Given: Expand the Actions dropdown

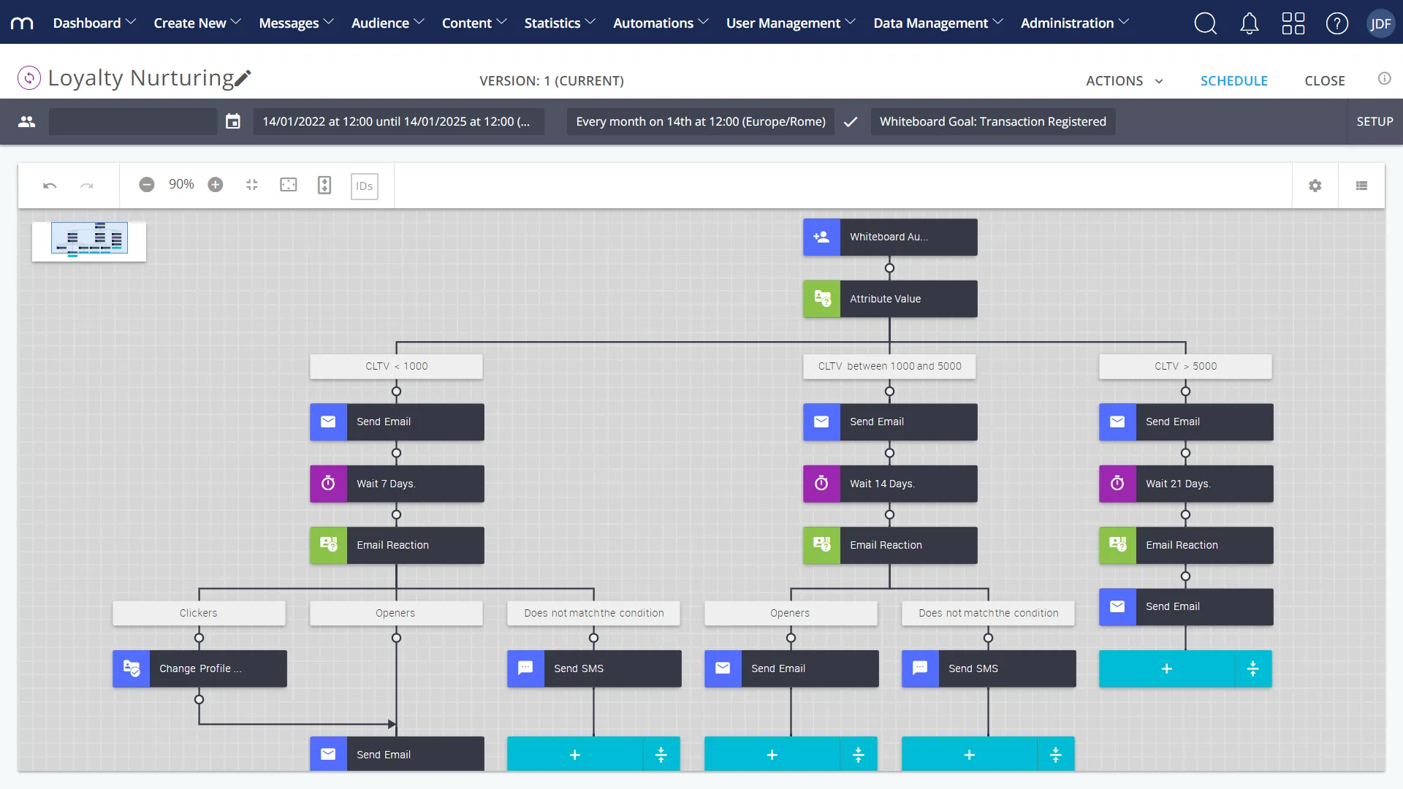Looking at the screenshot, I should pyautogui.click(x=1123, y=80).
